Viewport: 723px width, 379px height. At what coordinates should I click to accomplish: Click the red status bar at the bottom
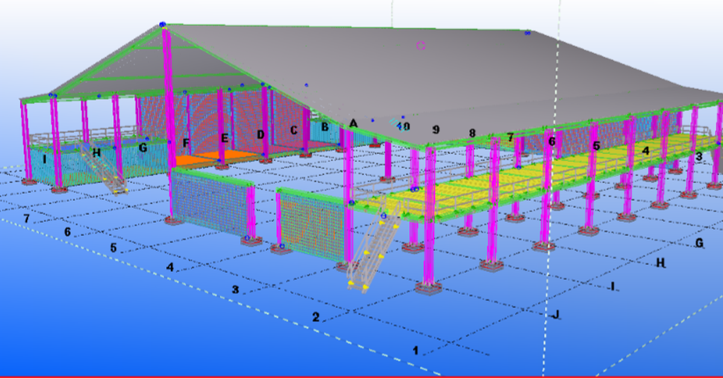click(361, 375)
